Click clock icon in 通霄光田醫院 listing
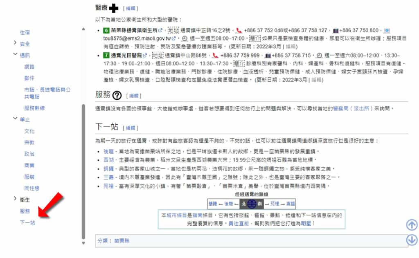 pos(319,55)
